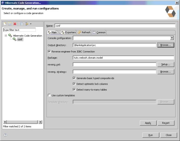
Task: Click Setup for reveng.xml
Action: pos(166,64)
